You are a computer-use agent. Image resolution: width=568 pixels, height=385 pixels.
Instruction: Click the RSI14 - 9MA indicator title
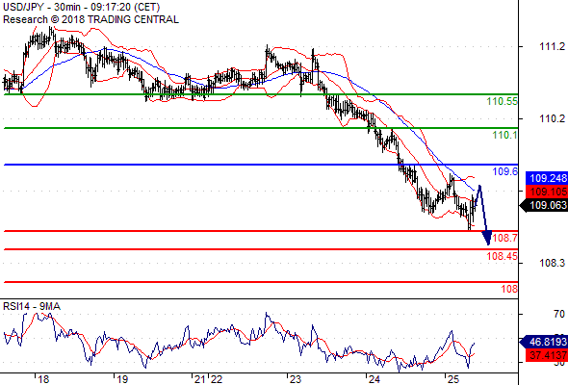32,306
